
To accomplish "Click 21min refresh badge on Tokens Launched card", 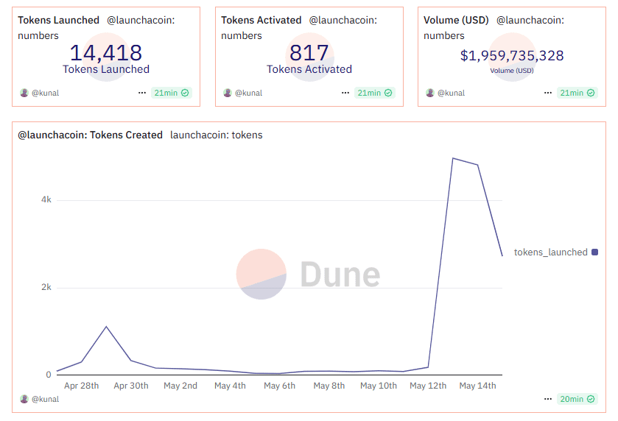I will 172,93.
